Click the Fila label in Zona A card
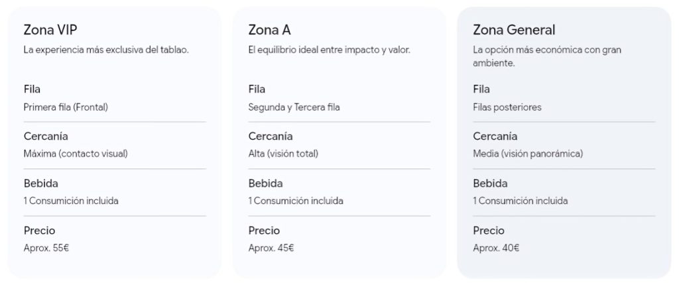Viewport: 679px width, 283px height. [x=257, y=89]
